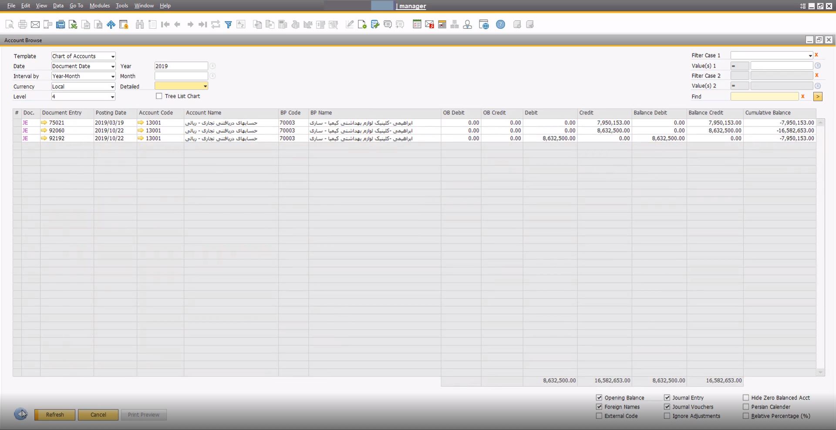Click the Refresh button
Screen dimensions: 836x430
point(55,415)
